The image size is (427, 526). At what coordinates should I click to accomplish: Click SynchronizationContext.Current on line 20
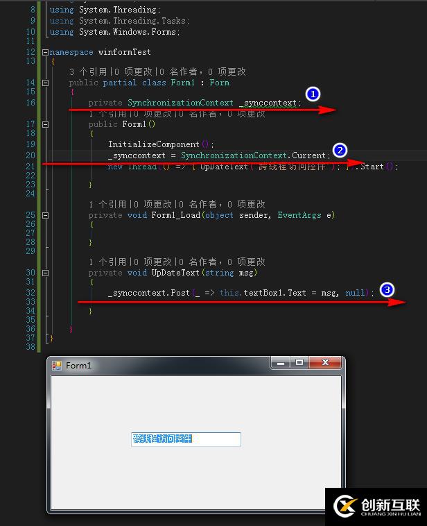point(254,155)
